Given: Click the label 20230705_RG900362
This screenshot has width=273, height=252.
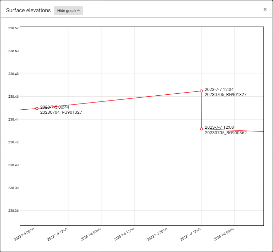Looking at the screenshot, I should click(226, 133).
